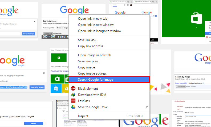Open the Custom Search thumbnail

point(192,113)
